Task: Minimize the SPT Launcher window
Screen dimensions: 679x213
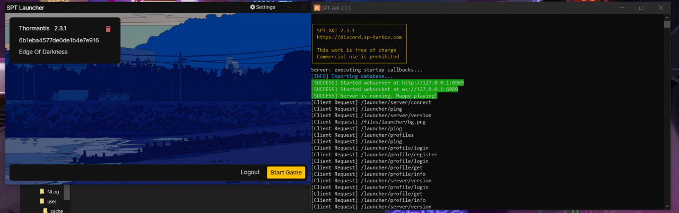Action: pyautogui.click(x=289, y=7)
